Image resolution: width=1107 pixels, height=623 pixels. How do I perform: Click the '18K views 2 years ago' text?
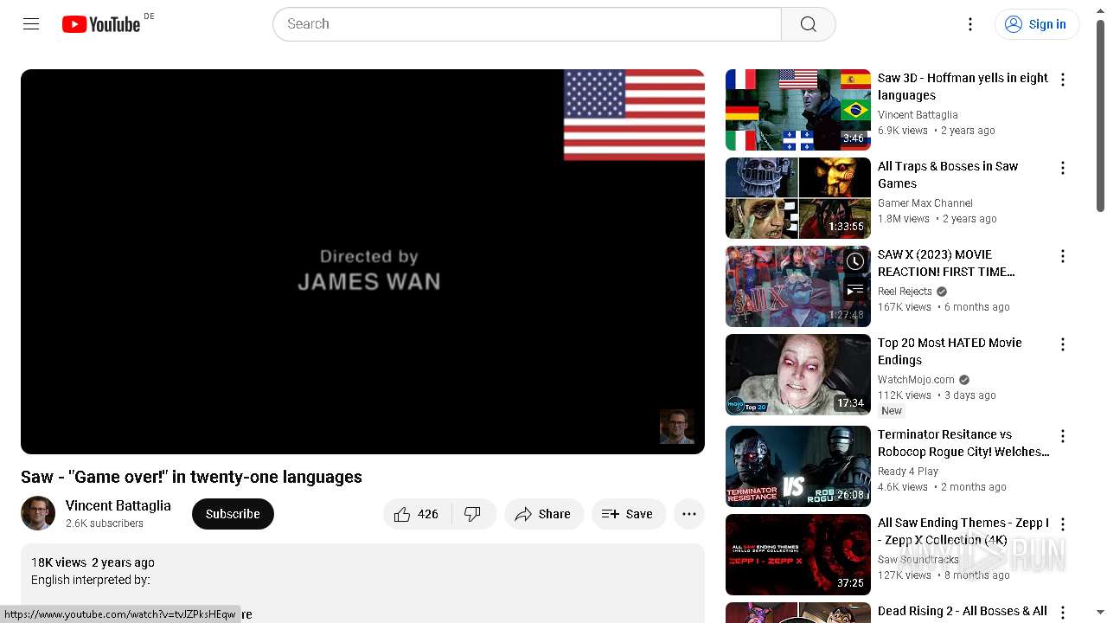93,562
